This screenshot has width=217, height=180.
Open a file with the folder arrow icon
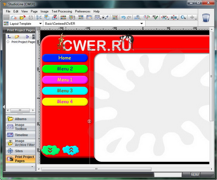coord(22,17)
